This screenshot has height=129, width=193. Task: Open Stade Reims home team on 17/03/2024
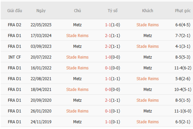point(77,36)
